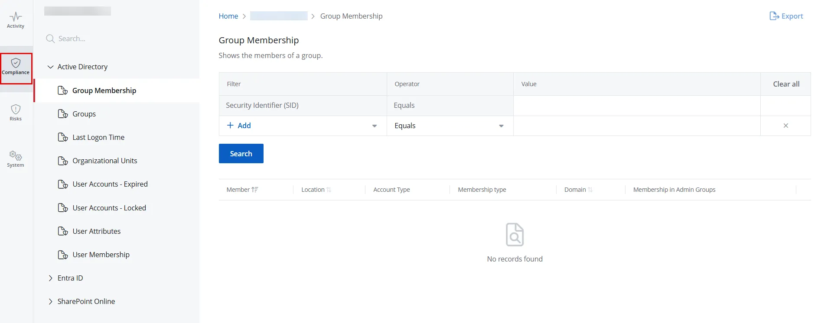Click the Account Type column header
The width and height of the screenshot is (821, 323).
[391, 190]
